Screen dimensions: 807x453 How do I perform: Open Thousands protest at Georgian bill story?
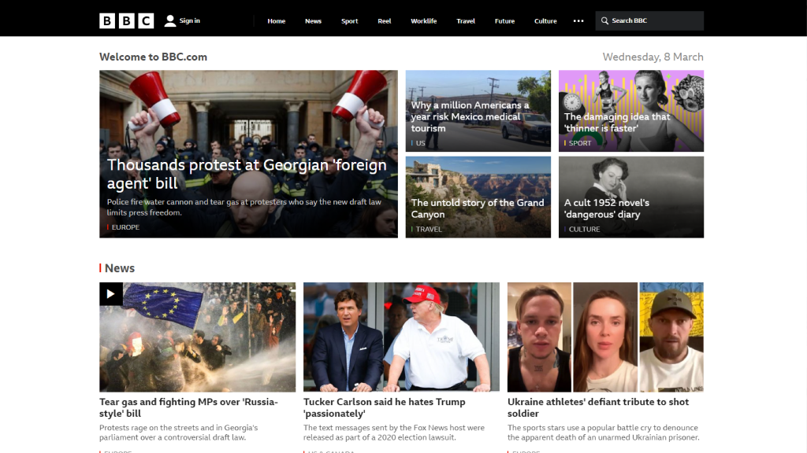coord(247,174)
